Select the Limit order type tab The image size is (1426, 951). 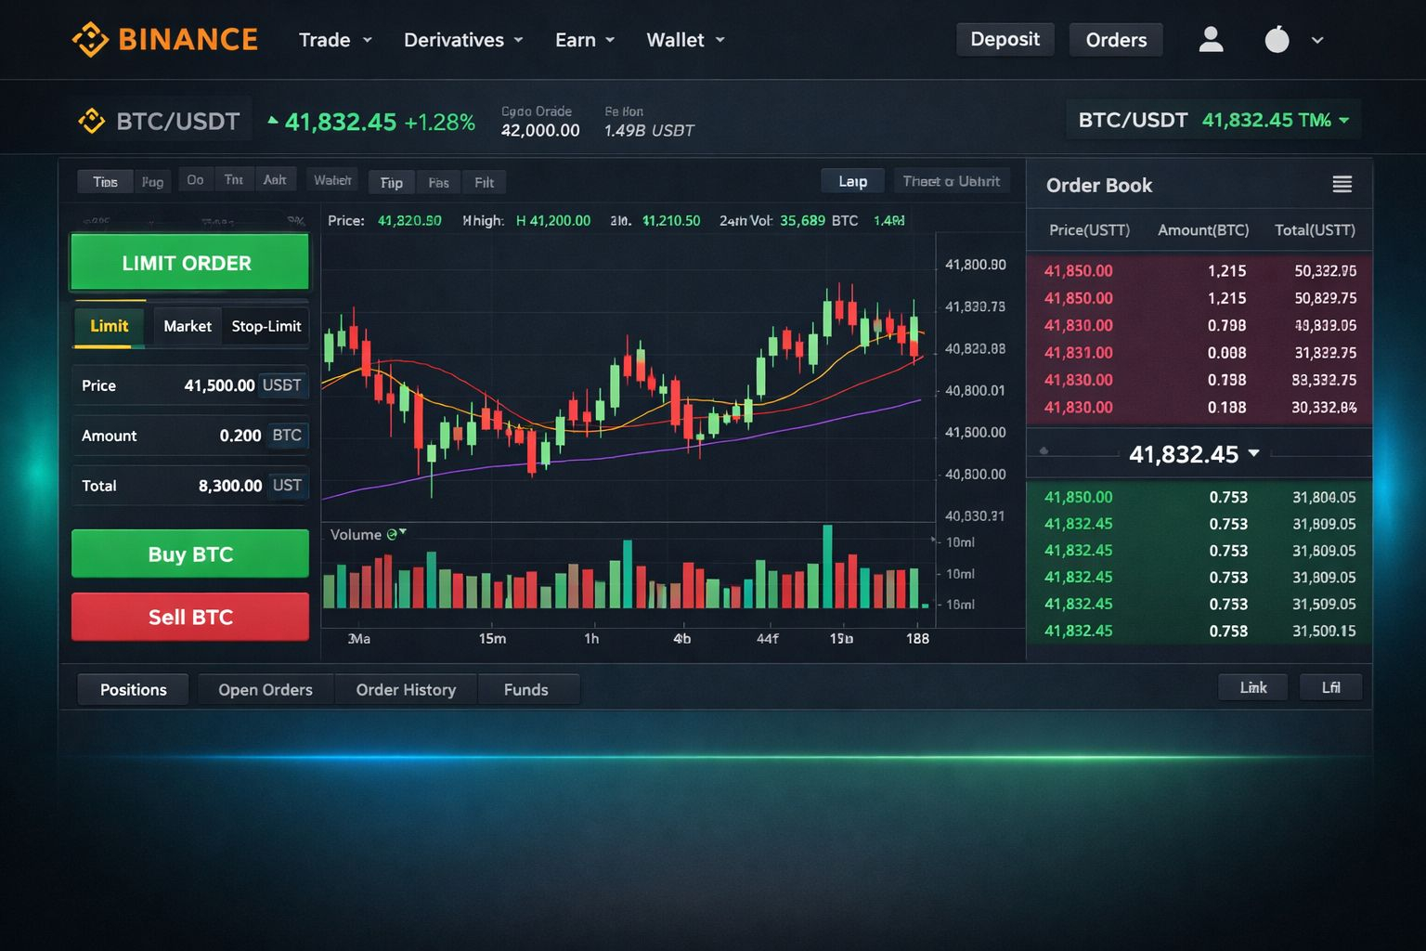pos(109,326)
